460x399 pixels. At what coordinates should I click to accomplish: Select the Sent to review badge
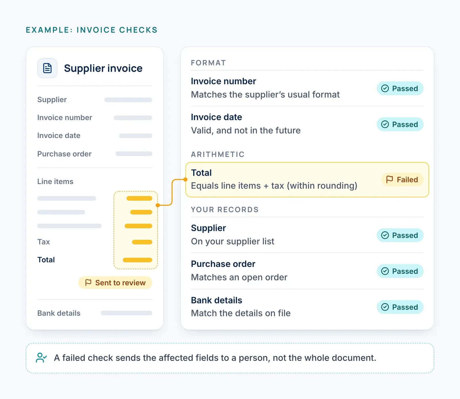[115, 283]
